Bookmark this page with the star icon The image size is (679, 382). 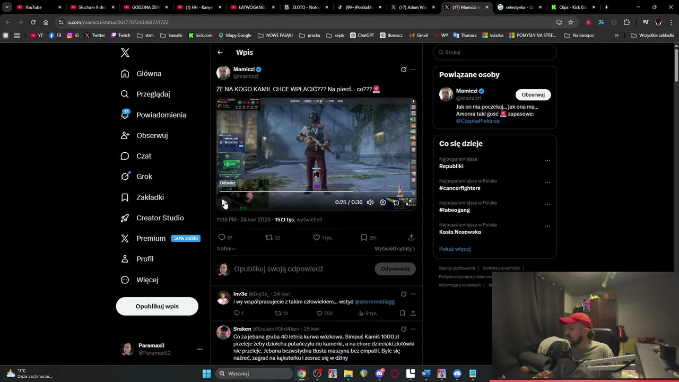pyautogui.click(x=571, y=22)
